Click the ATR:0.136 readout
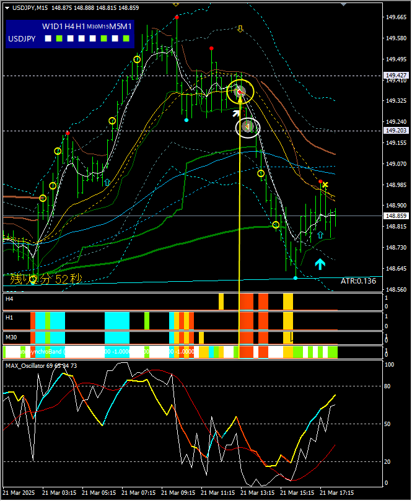This screenshot has width=412, height=501. pos(358,281)
